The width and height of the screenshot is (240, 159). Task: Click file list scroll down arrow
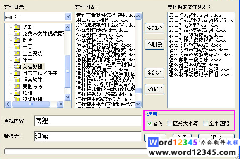138,104
